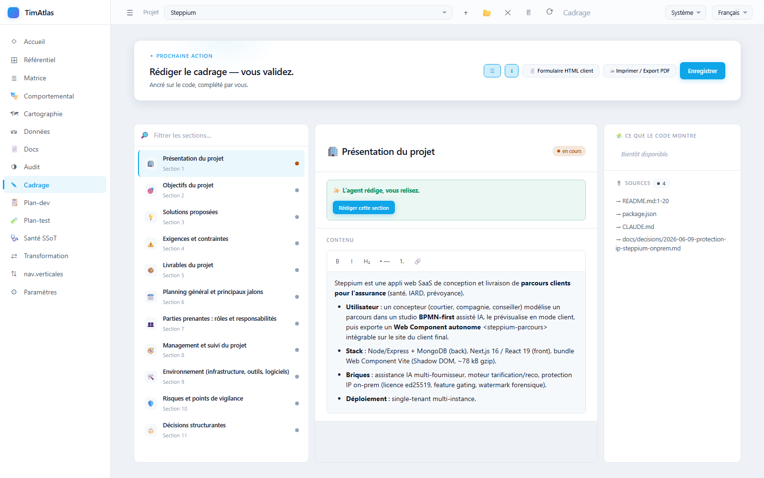Screen dimensions: 764x478
Task: Click Imprimer / Export PDF
Action: point(639,71)
